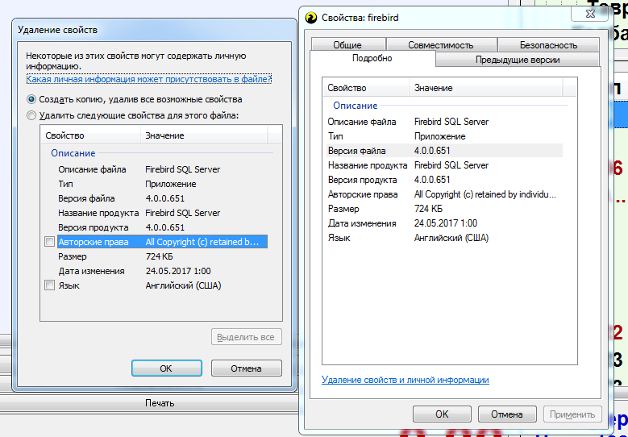
Task: Sort by 'Значение' column header in Properties window
Action: tap(486, 88)
